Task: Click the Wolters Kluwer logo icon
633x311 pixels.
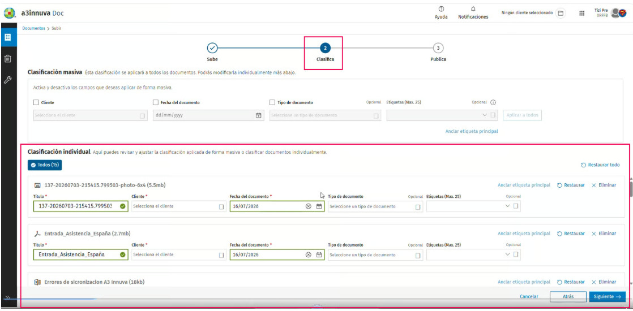Action: point(9,14)
